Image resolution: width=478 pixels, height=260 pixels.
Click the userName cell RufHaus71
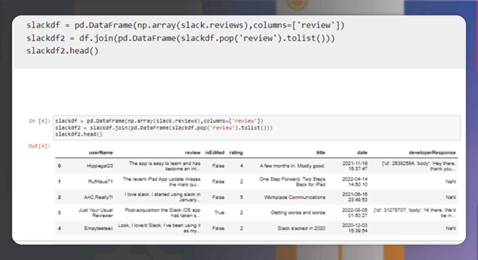(101, 182)
